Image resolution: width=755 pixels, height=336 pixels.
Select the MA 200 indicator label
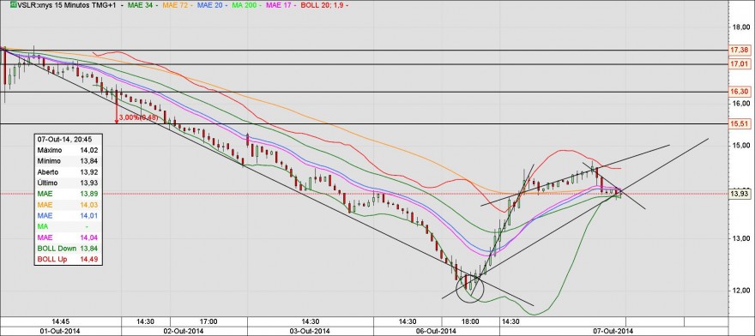coord(245,5)
